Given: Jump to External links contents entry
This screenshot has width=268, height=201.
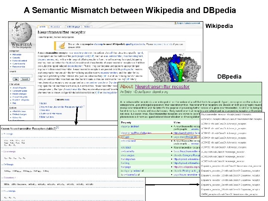Looking at the screenshot, I should [x=47, y=117].
